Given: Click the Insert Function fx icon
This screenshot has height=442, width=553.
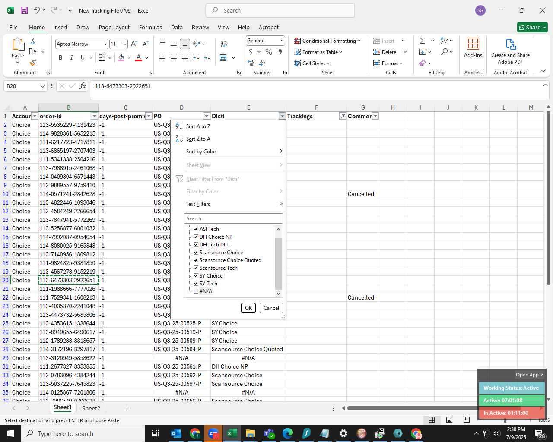Looking at the screenshot, I should point(83,86).
